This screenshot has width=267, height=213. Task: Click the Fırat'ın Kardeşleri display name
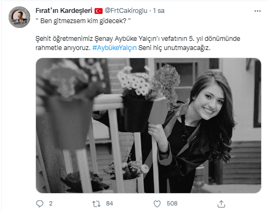(64, 11)
